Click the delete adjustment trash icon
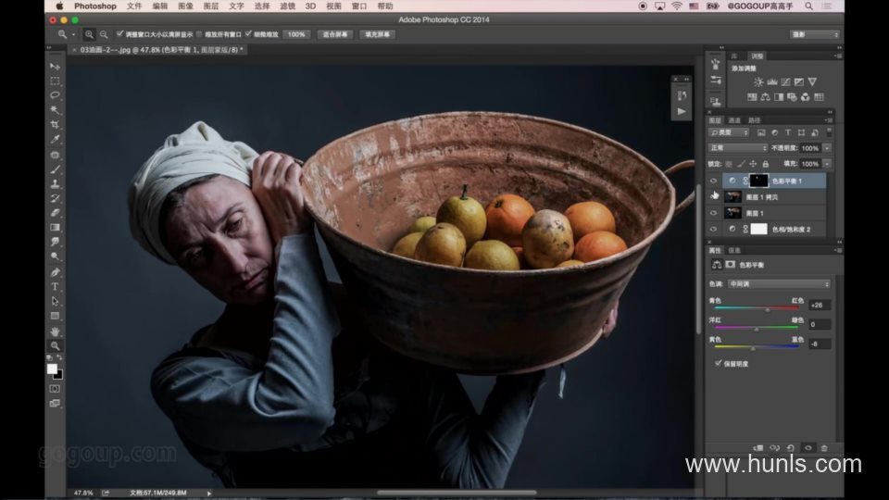 coord(824,448)
